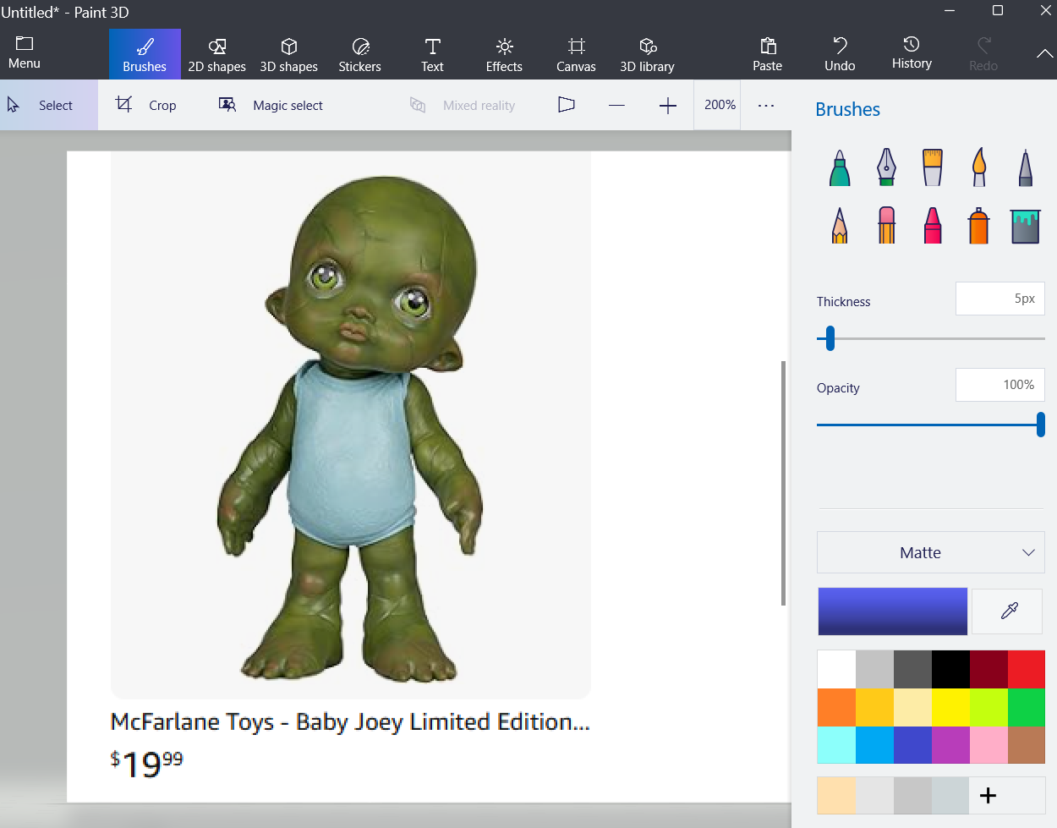Click Mixed reality

tap(463, 106)
